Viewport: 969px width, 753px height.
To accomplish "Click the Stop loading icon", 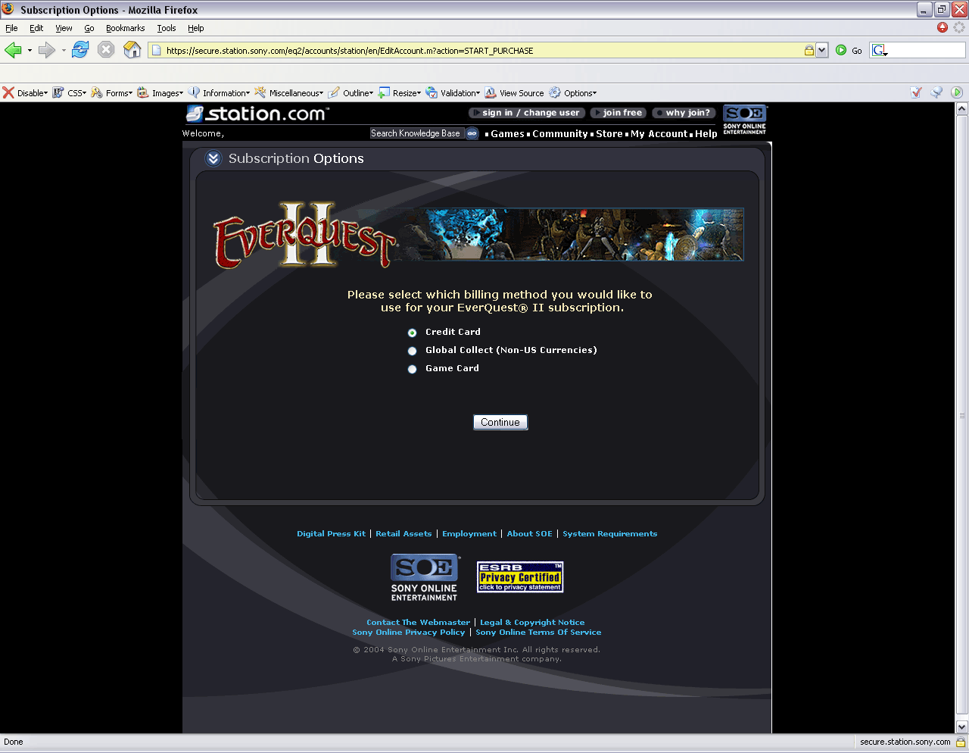I will click(106, 50).
